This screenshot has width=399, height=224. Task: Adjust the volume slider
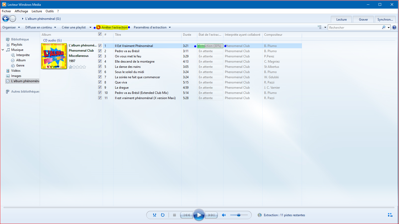click(x=239, y=215)
